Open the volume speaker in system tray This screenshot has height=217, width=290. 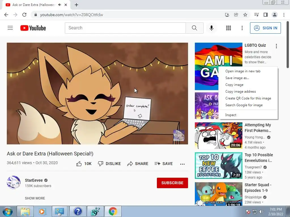click(261, 212)
